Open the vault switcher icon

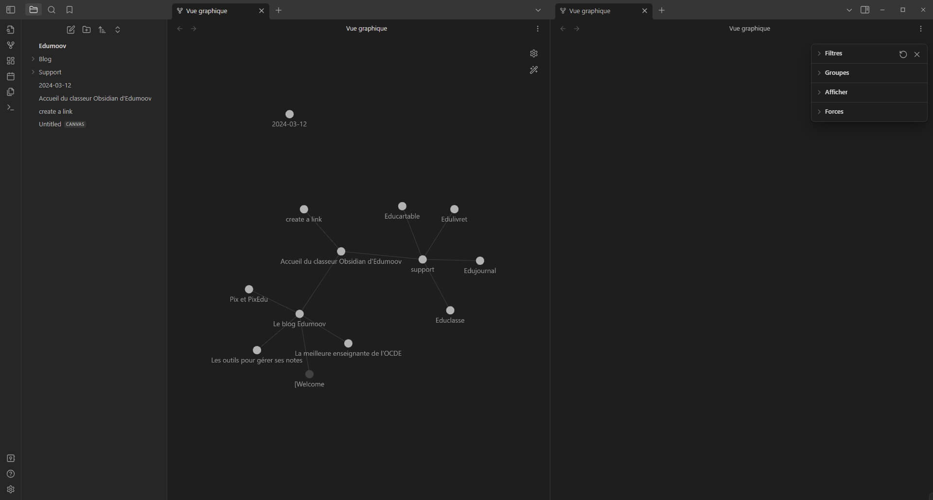click(11, 458)
